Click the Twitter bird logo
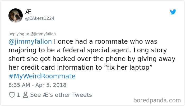Image resolution: width=185 pixels, height=106 pixels. coord(173,12)
